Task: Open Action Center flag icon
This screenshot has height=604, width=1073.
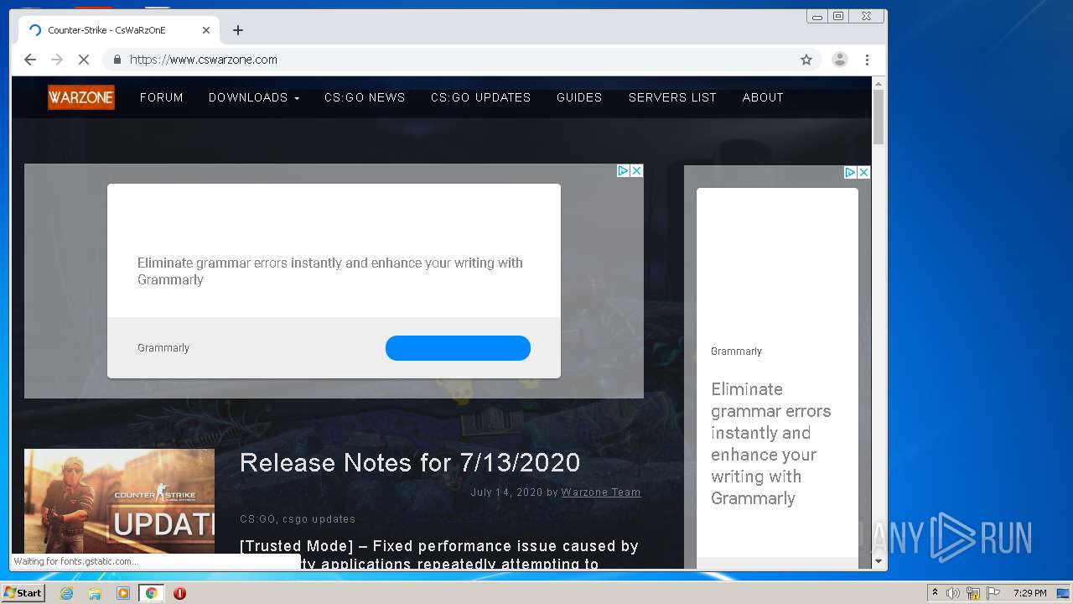Action: (993, 593)
